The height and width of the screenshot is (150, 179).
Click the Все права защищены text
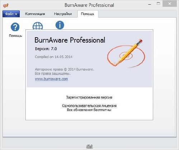coord(53,73)
